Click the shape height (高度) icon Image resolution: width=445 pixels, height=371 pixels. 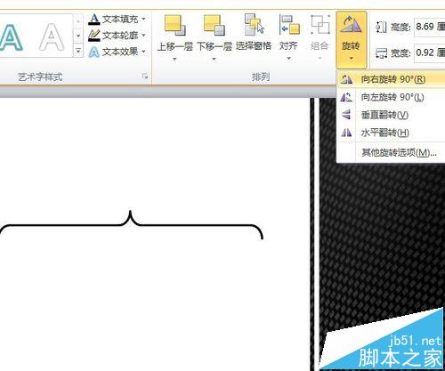point(381,28)
